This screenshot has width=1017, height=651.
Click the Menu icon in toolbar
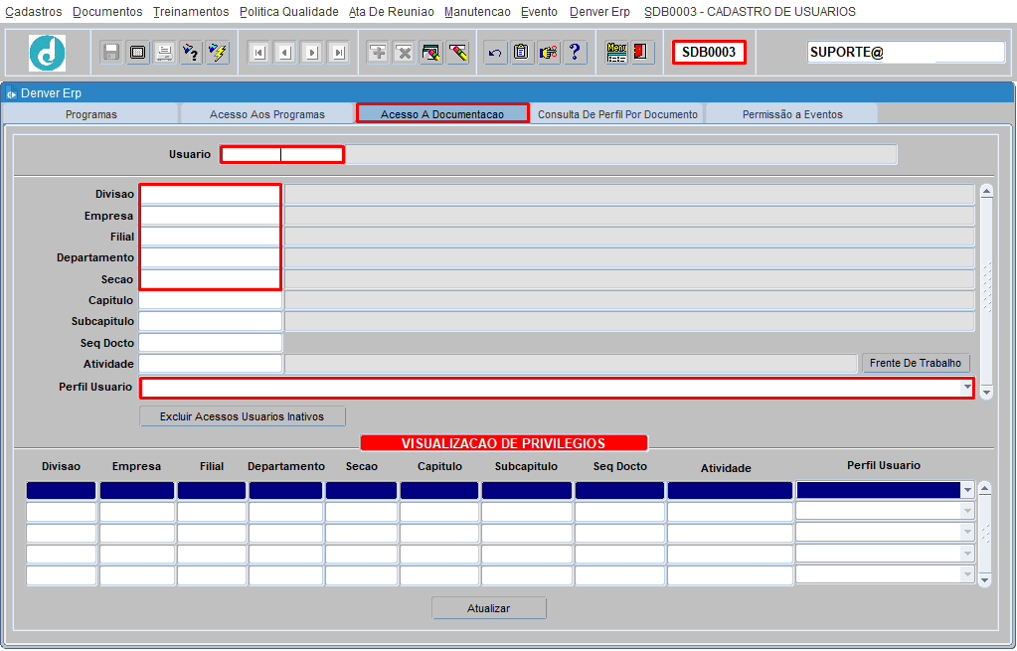pos(616,52)
